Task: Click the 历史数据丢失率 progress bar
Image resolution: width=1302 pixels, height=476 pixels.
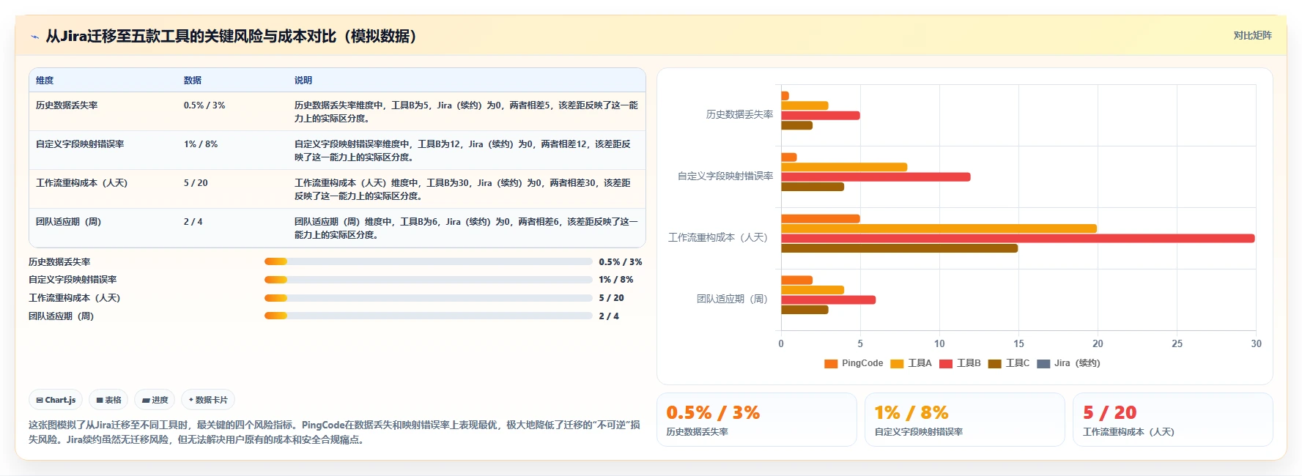Action: [429, 261]
